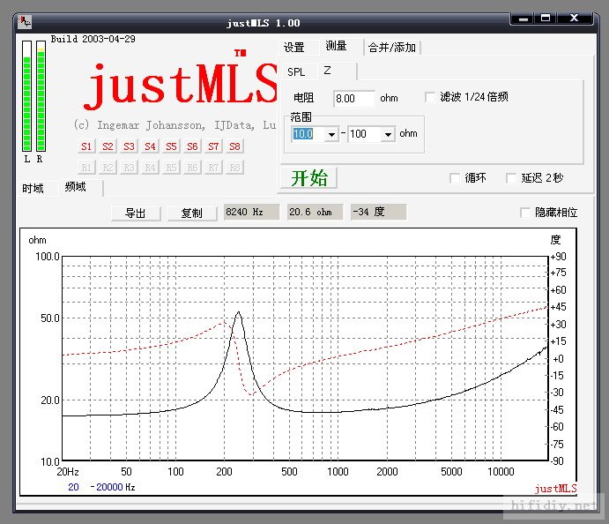The height and width of the screenshot is (524, 609).
Task: Click the 电阻 resistance 8.00 input field
Action: point(353,98)
